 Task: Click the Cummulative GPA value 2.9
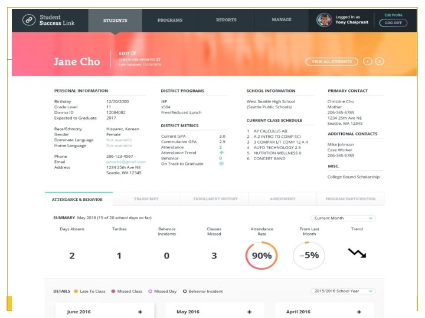(x=222, y=142)
